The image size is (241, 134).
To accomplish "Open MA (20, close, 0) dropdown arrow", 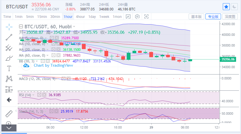I will click(47, 50).
